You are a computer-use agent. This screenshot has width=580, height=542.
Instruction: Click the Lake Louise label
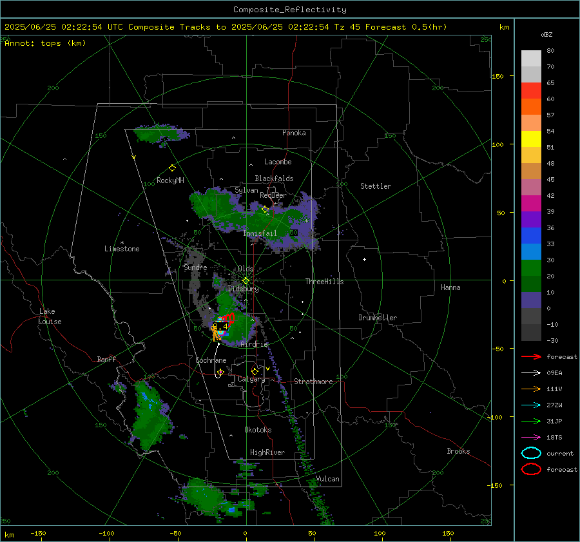(50, 316)
